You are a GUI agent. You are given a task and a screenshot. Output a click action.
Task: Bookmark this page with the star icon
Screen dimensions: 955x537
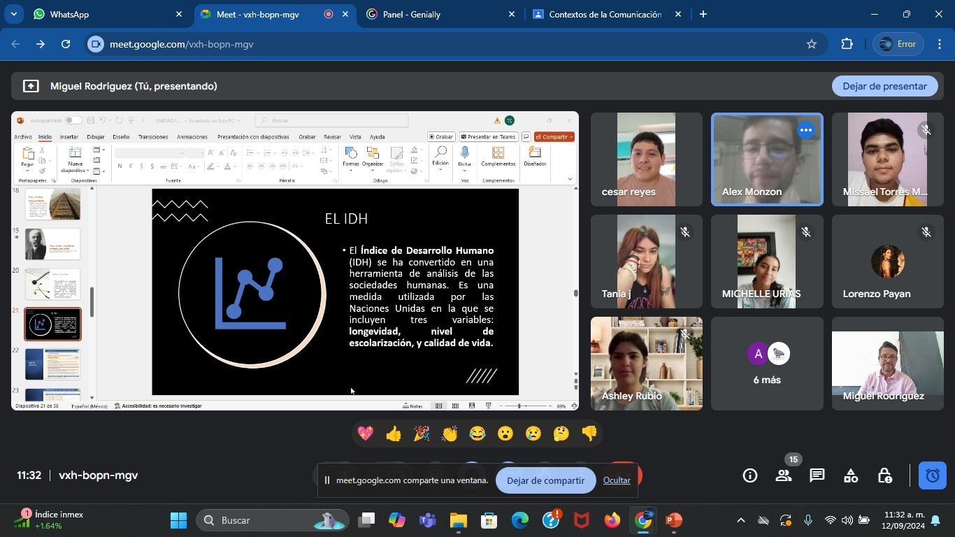[x=812, y=44]
